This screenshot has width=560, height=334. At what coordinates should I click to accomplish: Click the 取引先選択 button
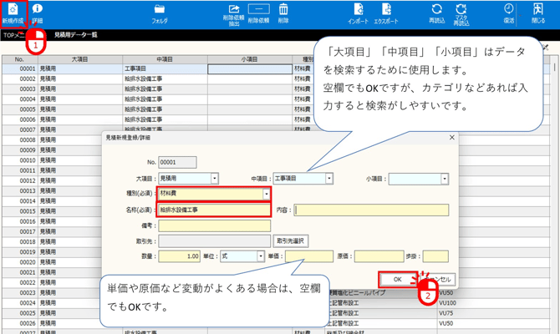pos(291,240)
